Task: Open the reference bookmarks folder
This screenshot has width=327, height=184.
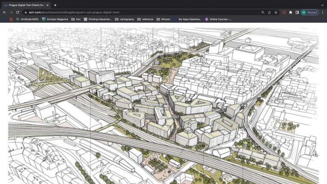Action: [145, 19]
